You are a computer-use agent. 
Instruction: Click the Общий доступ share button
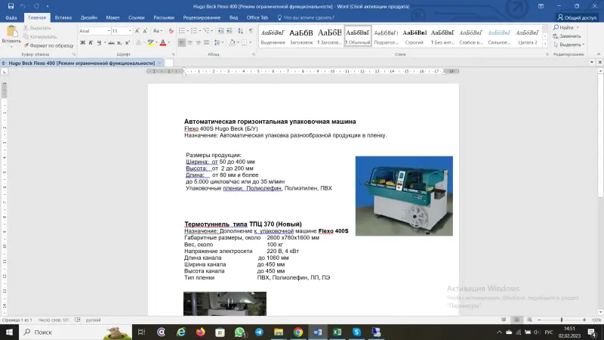577,17
